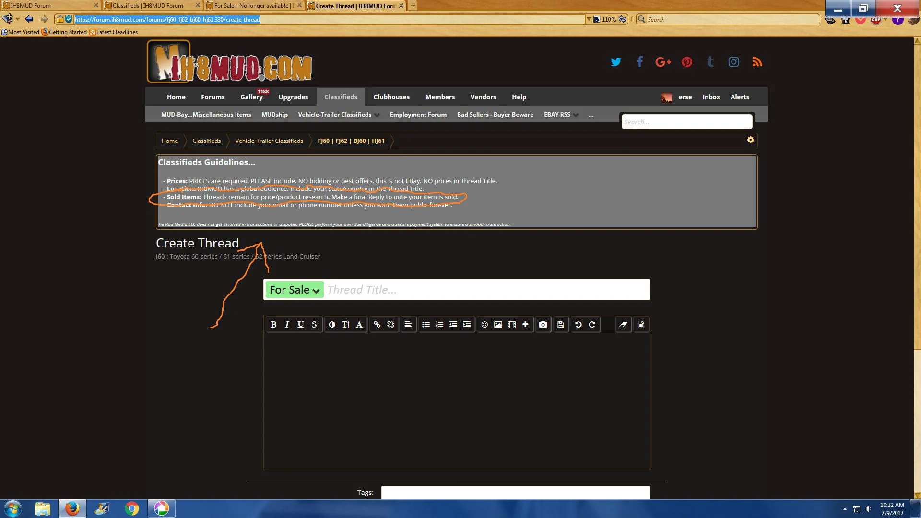Image resolution: width=921 pixels, height=518 pixels.
Task: Expand Vehicle-Trailer Classifieds submenu arrow
Action: 378,115
